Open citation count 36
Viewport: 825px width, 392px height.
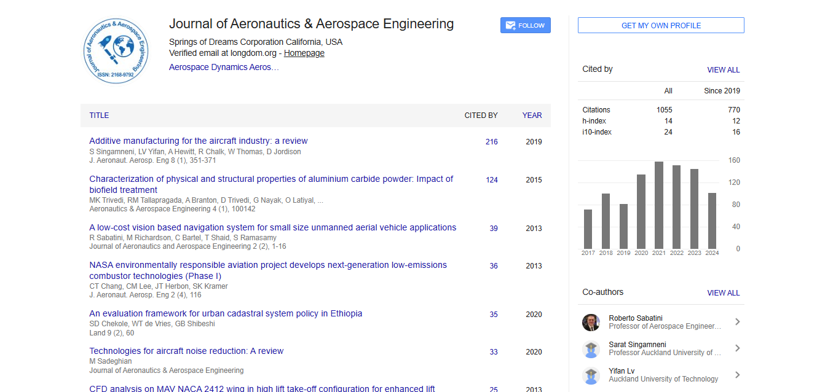[494, 266]
